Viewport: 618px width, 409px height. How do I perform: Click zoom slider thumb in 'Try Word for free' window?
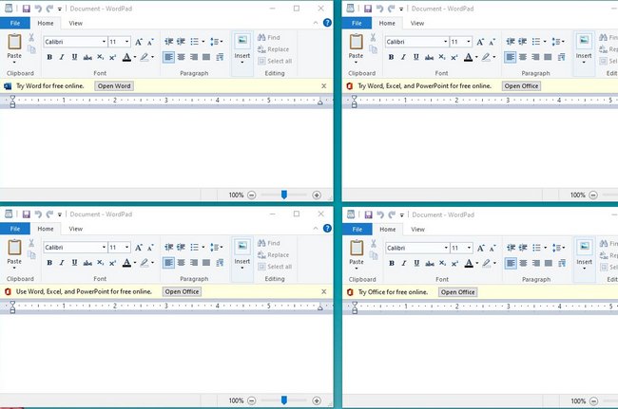[283, 195]
